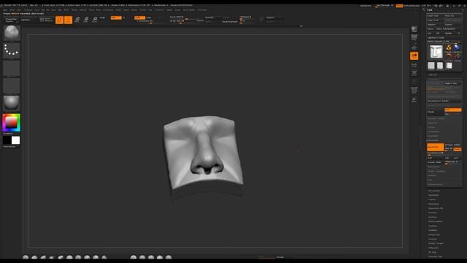Expand the Polygroups subpalette

click(x=434, y=235)
